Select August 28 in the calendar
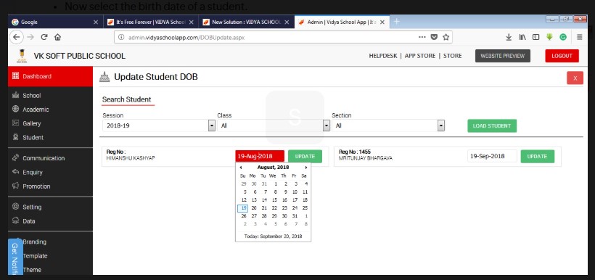 pos(264,216)
